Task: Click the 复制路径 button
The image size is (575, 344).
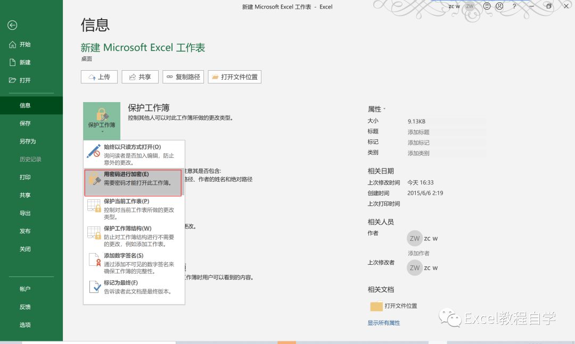Action: click(183, 77)
